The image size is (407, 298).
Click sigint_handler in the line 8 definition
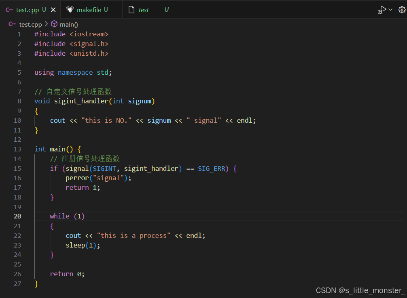coord(81,101)
